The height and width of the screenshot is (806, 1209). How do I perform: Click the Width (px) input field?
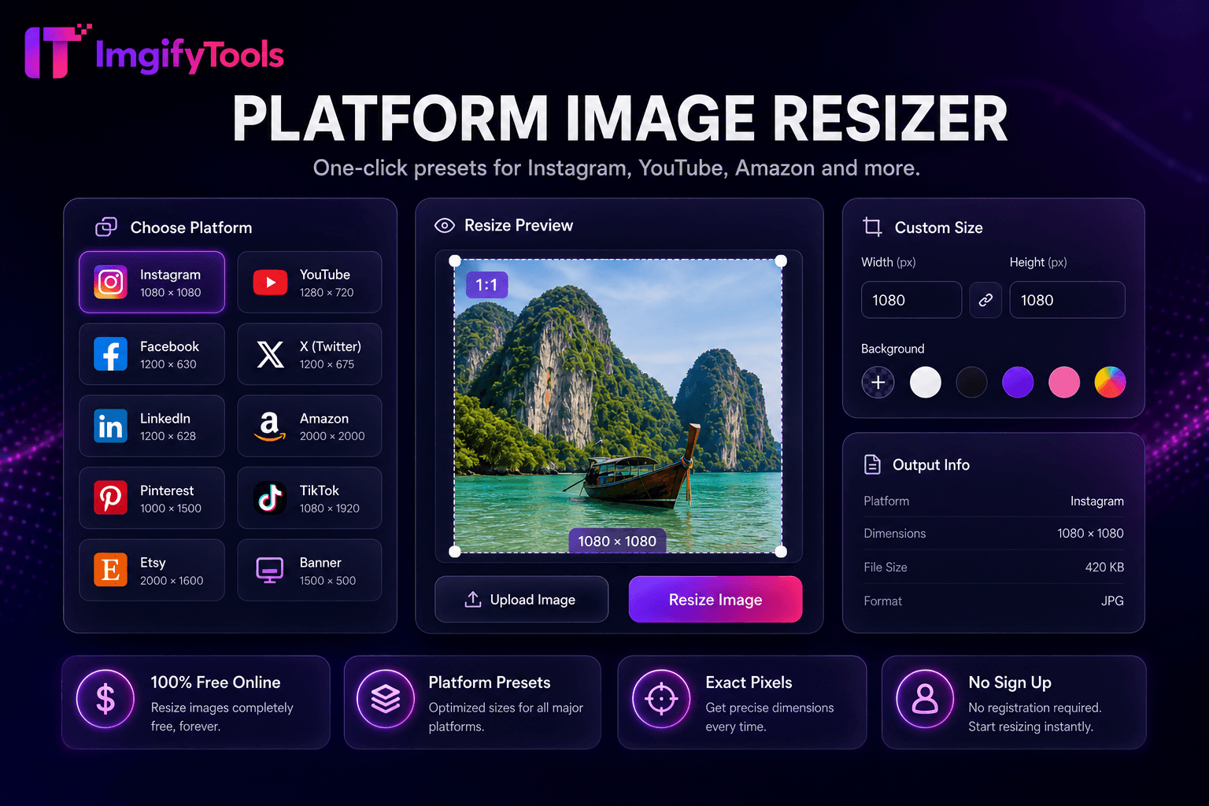click(x=911, y=300)
